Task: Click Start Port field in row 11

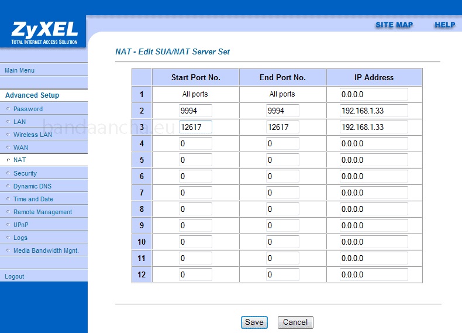Action: click(x=195, y=258)
